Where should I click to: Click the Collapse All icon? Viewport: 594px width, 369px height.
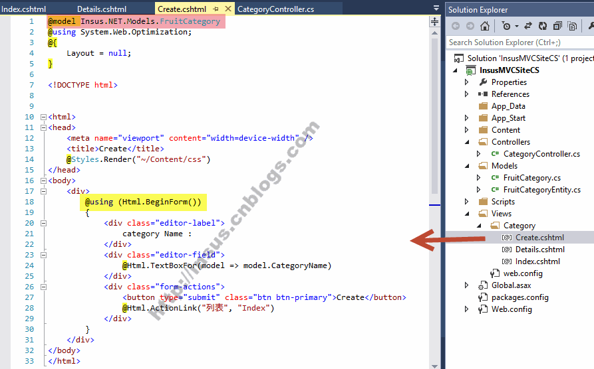click(x=557, y=26)
